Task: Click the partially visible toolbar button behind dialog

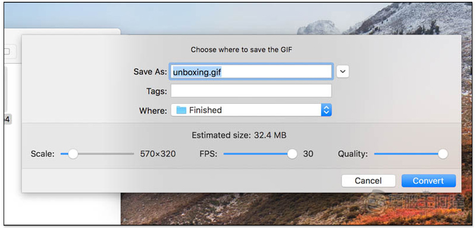Action: click(x=10, y=52)
